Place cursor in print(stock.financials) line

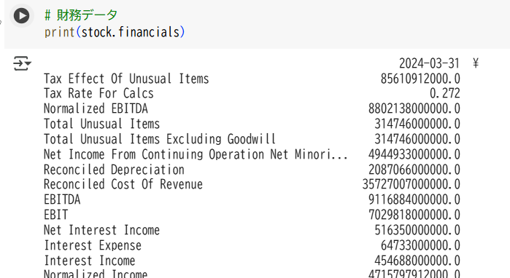115,32
